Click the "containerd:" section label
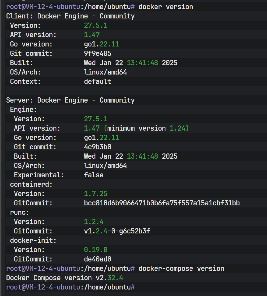Image resolution: width=267 pixels, height=296 pixels. click(31, 184)
